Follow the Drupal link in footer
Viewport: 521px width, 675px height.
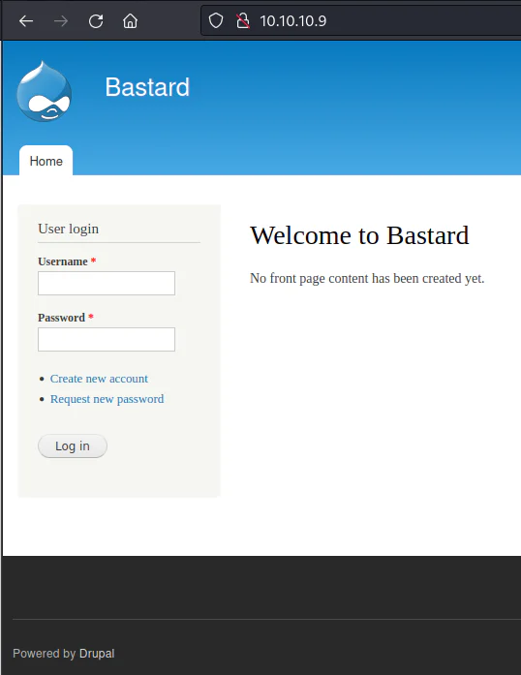[x=97, y=654]
